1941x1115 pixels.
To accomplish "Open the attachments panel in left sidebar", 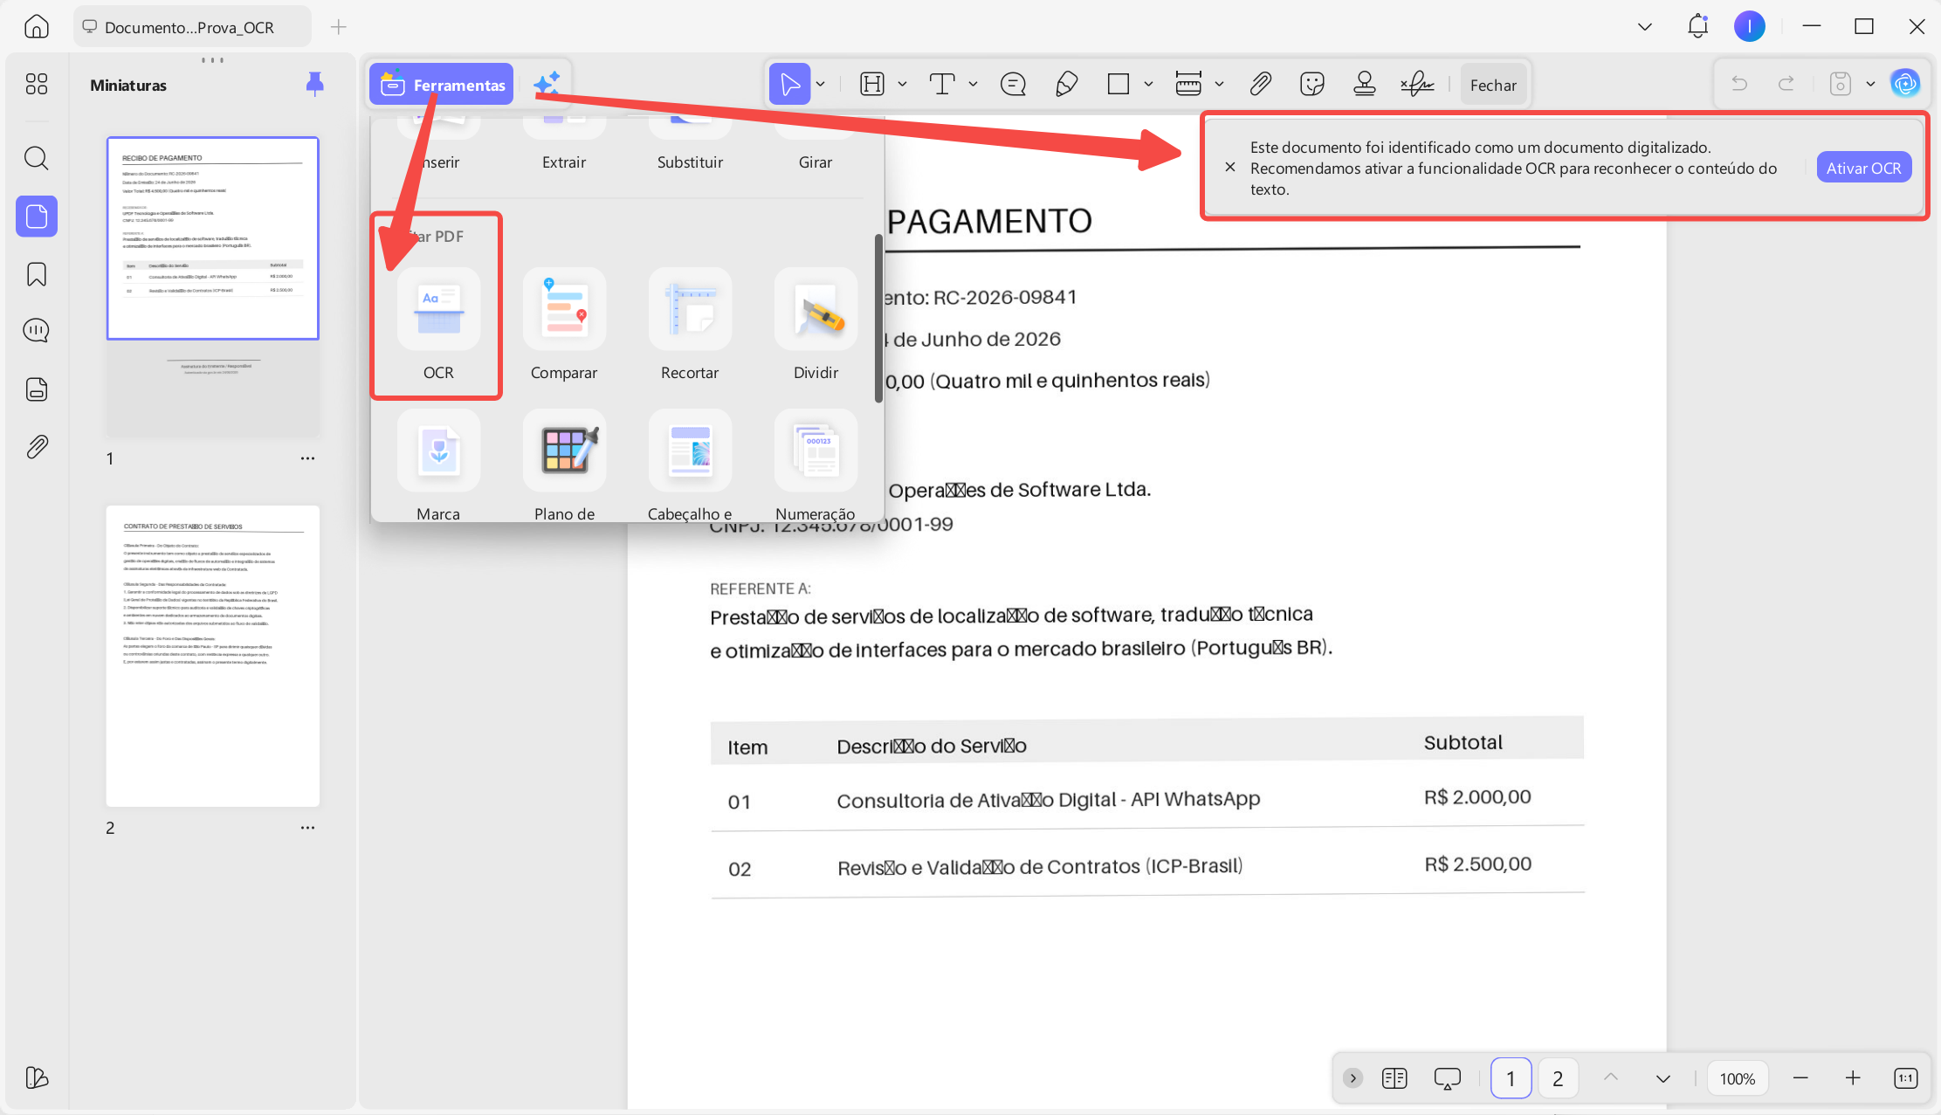I will tap(36, 447).
